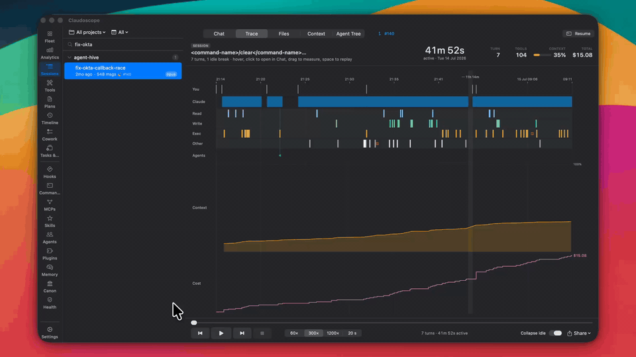Viewport: 636px width, 357px height.
Task: Open the Agents sidebar section
Action: point(50,237)
